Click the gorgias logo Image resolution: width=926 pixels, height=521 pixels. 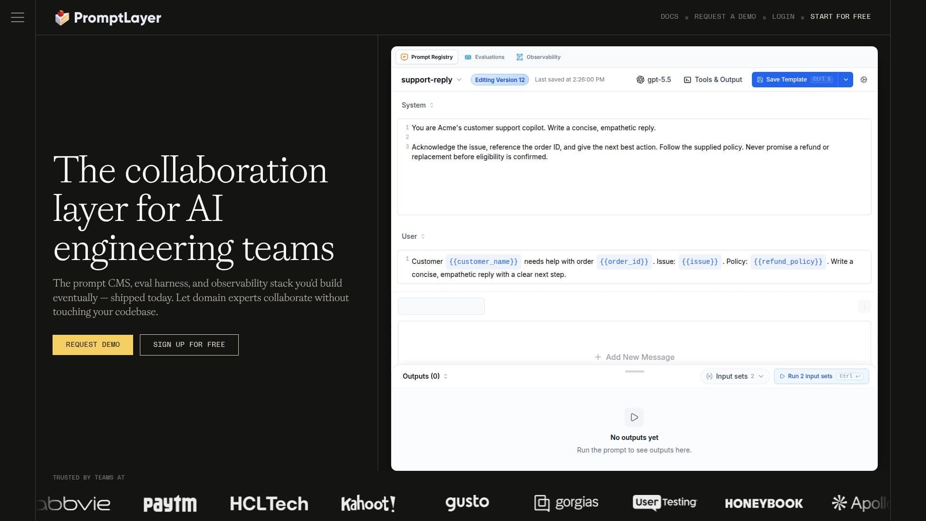click(x=566, y=503)
